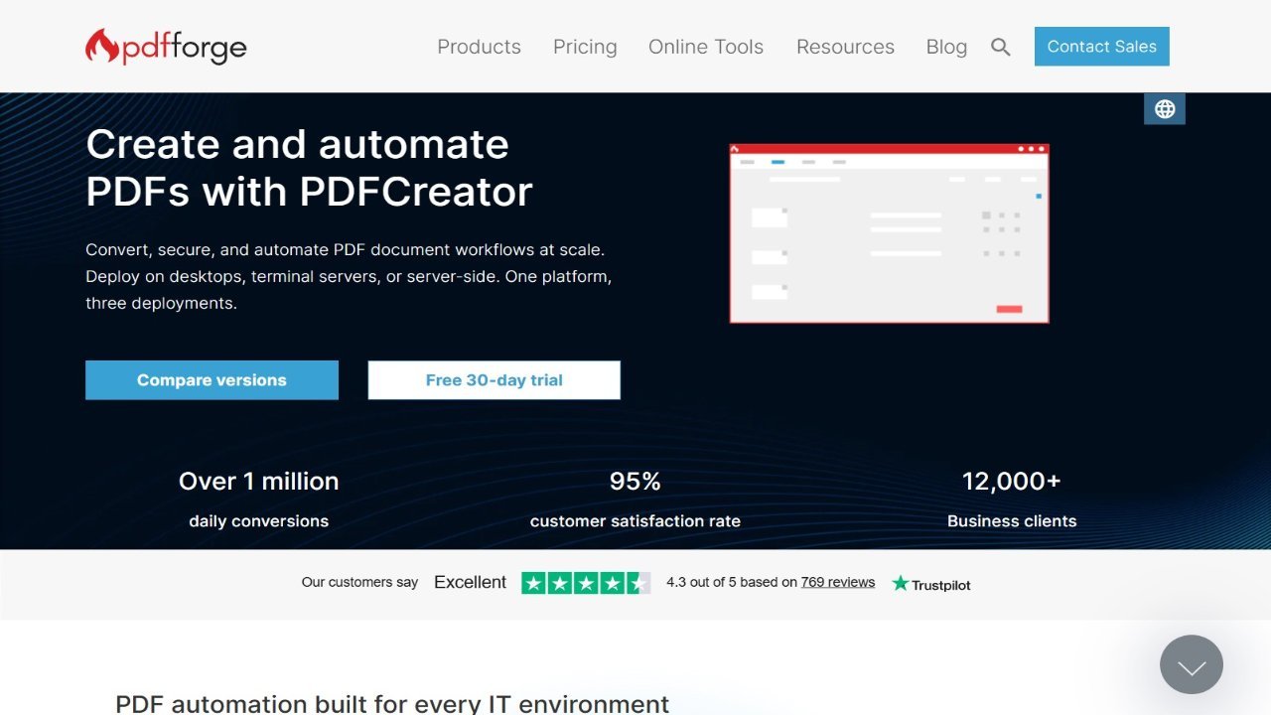Open the 769 reviews link

(838, 582)
